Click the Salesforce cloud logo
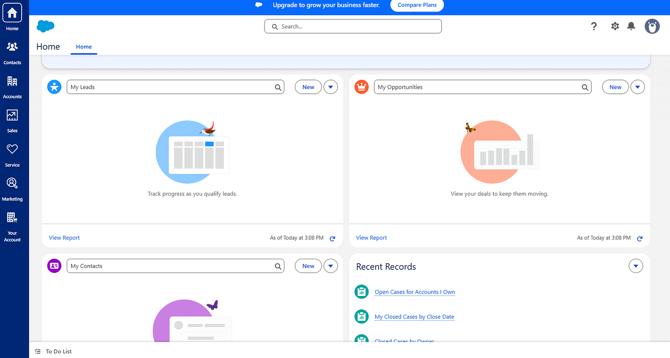This screenshot has width=670, height=358. [45, 26]
